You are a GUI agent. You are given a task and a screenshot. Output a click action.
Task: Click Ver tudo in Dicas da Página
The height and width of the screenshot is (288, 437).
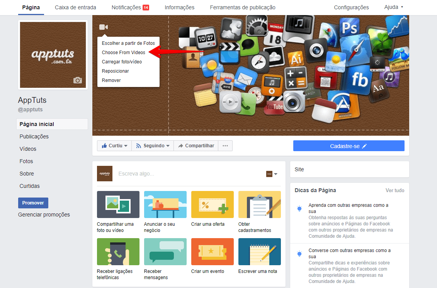pyautogui.click(x=394, y=191)
